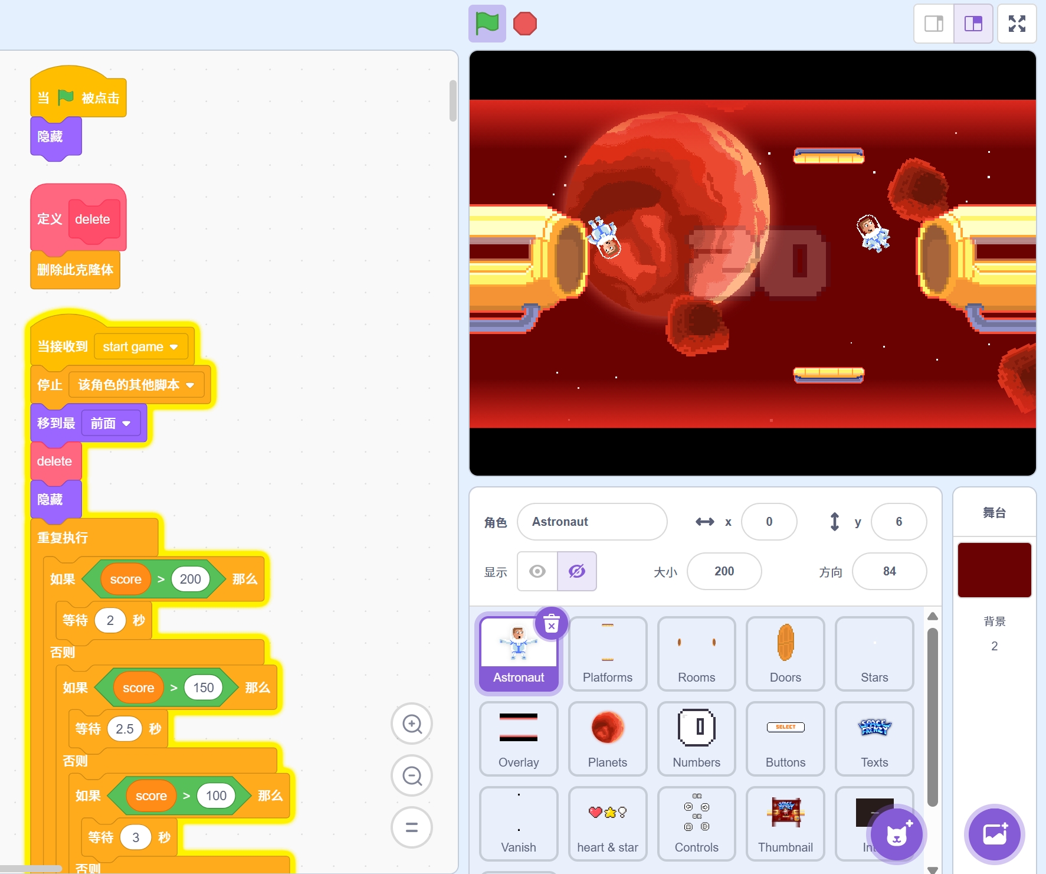Select the dark red stage backdrop thumbnail
Viewport: 1046px width, 874px height.
tap(994, 570)
